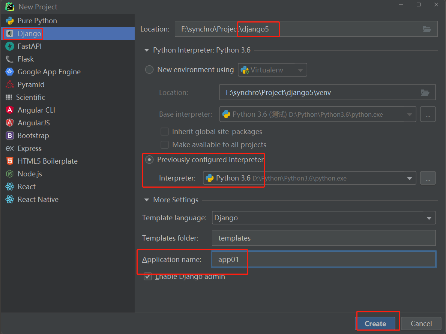
Task: Click the Cancel button
Action: coord(421,324)
